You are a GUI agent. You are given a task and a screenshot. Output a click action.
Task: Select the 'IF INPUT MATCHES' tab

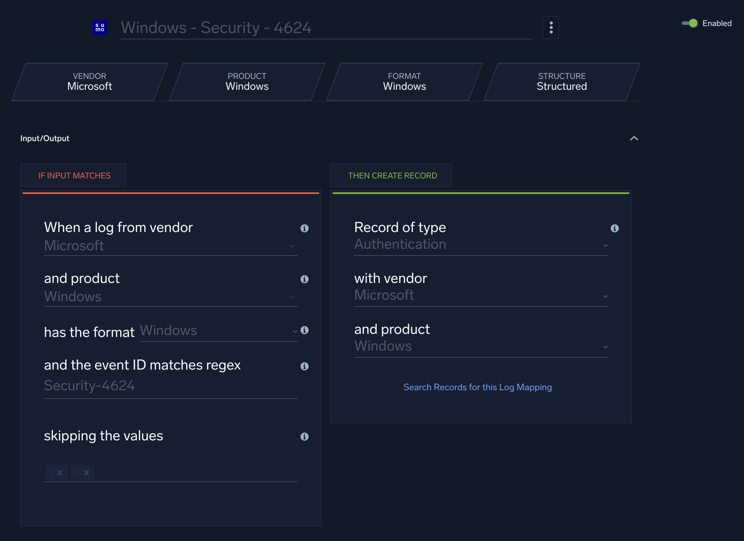click(74, 176)
